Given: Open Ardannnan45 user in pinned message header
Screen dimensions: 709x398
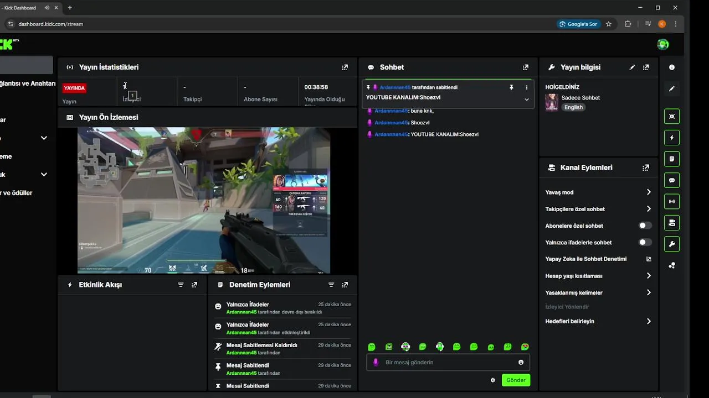Looking at the screenshot, I should click(395, 87).
